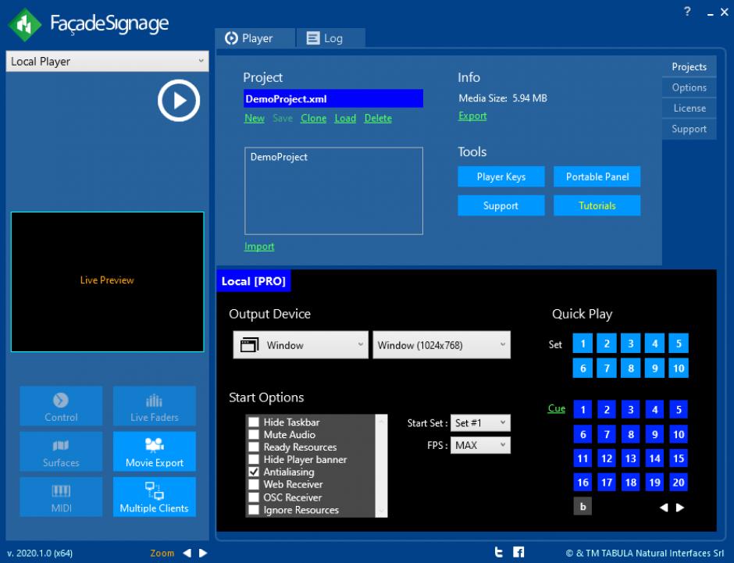Open the Control panel tile
Screen dimensions: 734x563
point(61,406)
